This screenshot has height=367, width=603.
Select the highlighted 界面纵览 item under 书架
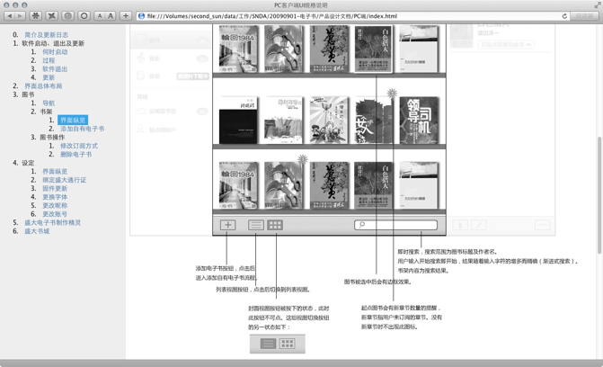[x=73, y=121]
